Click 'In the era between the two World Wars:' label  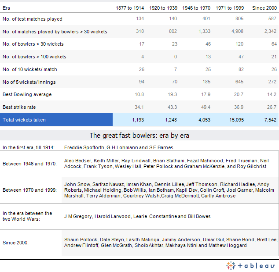pyautogui.click(x=27, y=216)
